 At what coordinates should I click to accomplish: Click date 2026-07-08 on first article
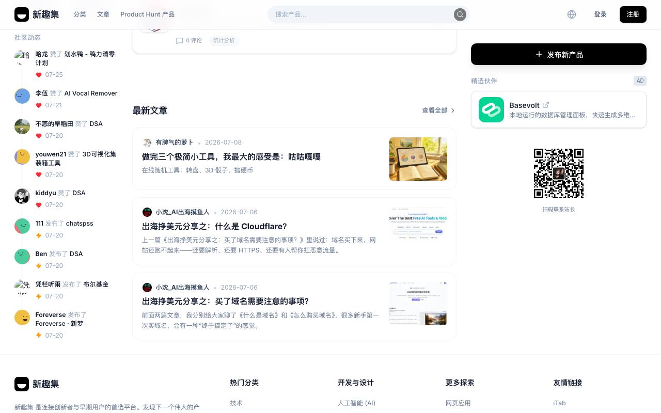(223, 142)
